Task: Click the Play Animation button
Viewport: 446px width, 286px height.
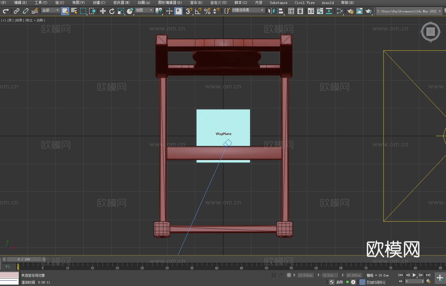Action: pyautogui.click(x=414, y=275)
